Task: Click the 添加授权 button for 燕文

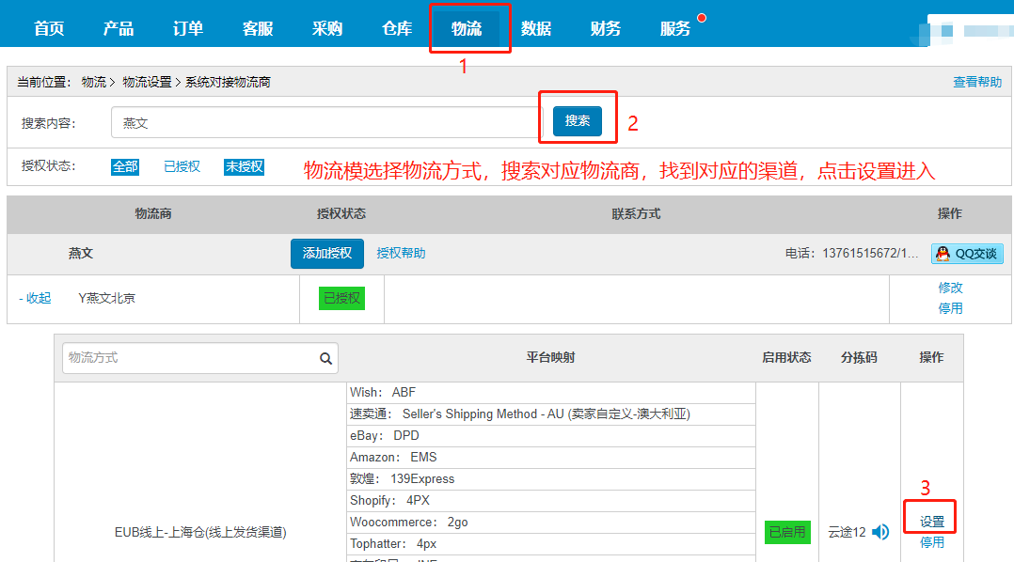Action: coord(327,253)
